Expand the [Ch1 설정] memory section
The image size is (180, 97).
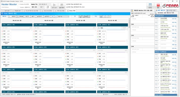[x=166, y=95]
